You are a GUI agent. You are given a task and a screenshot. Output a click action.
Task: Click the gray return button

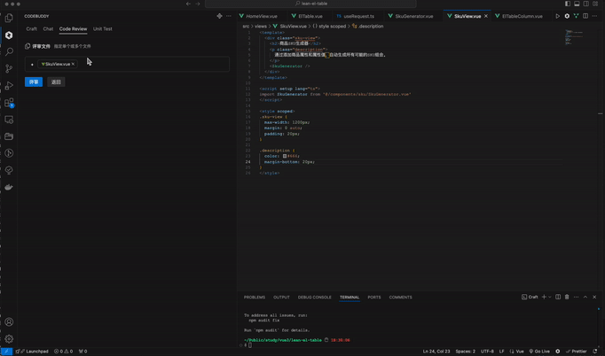point(56,81)
